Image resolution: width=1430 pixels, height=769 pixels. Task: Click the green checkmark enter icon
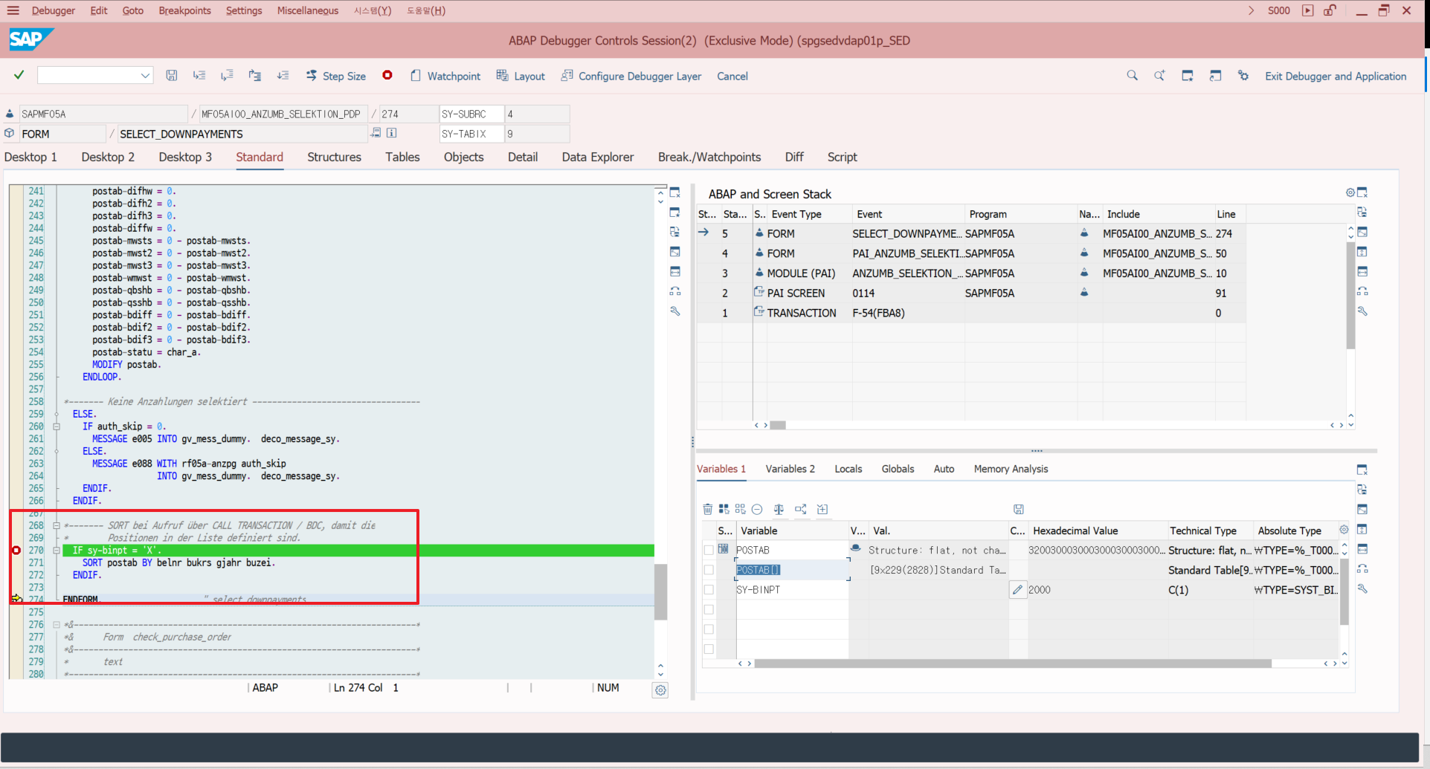pyautogui.click(x=19, y=75)
